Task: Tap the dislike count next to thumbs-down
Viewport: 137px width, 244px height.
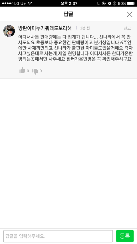Action: tap(41, 71)
